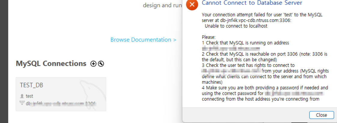The image size is (337, 123).
Task: Click the network host icon in TEST_DB tile
Action: click(x=22, y=103)
